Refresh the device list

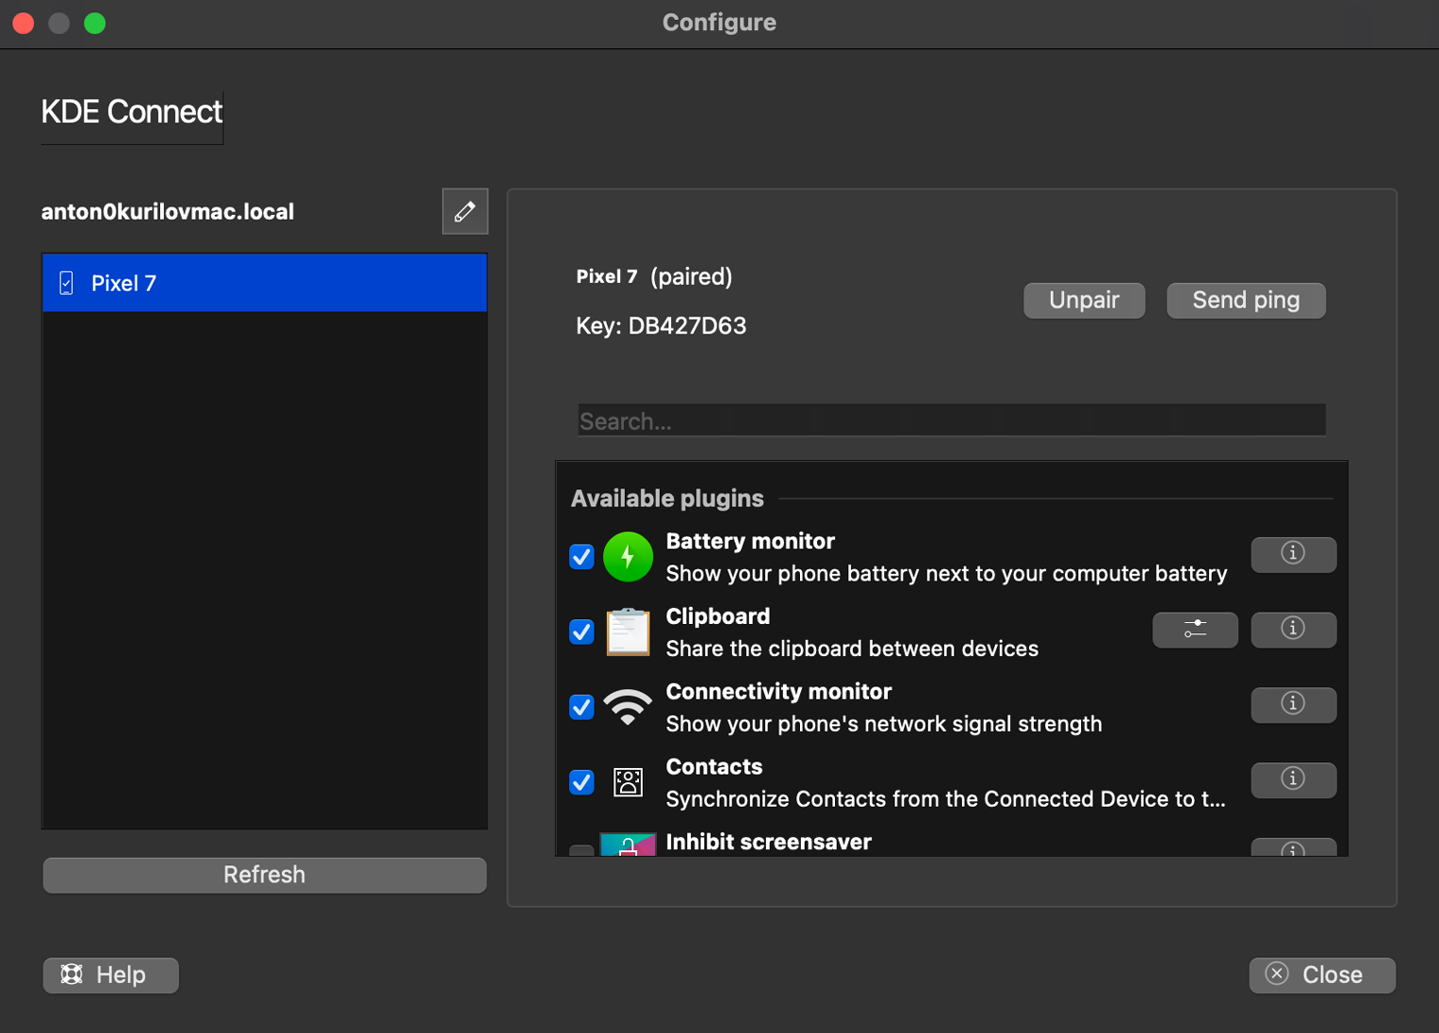264,875
